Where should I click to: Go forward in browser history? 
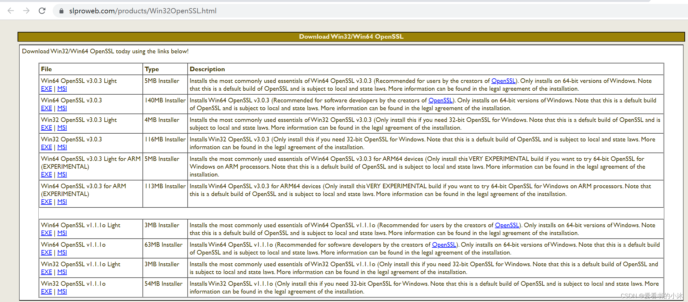click(26, 11)
